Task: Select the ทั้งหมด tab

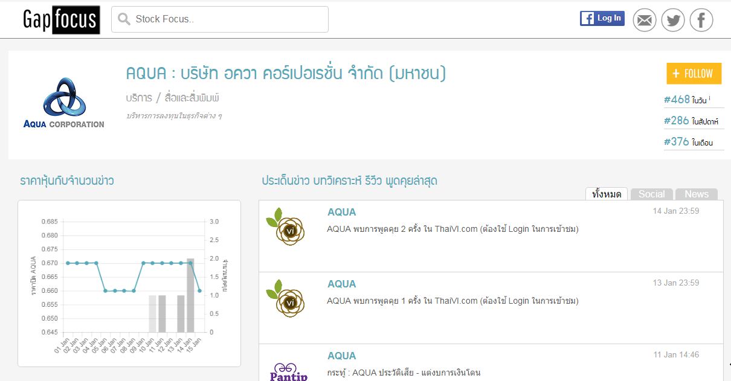Action: (607, 194)
